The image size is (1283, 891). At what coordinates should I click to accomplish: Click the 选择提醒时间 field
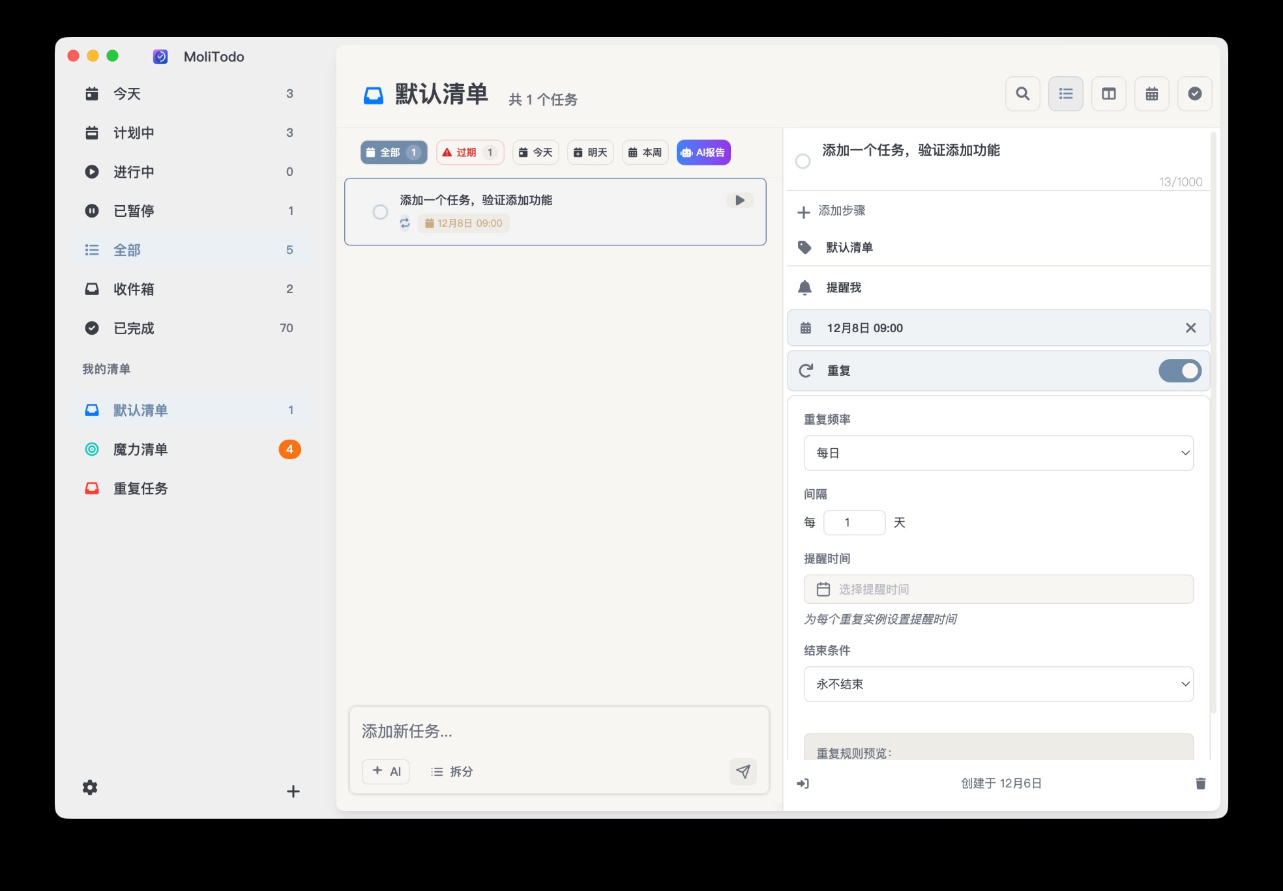pyautogui.click(x=998, y=589)
